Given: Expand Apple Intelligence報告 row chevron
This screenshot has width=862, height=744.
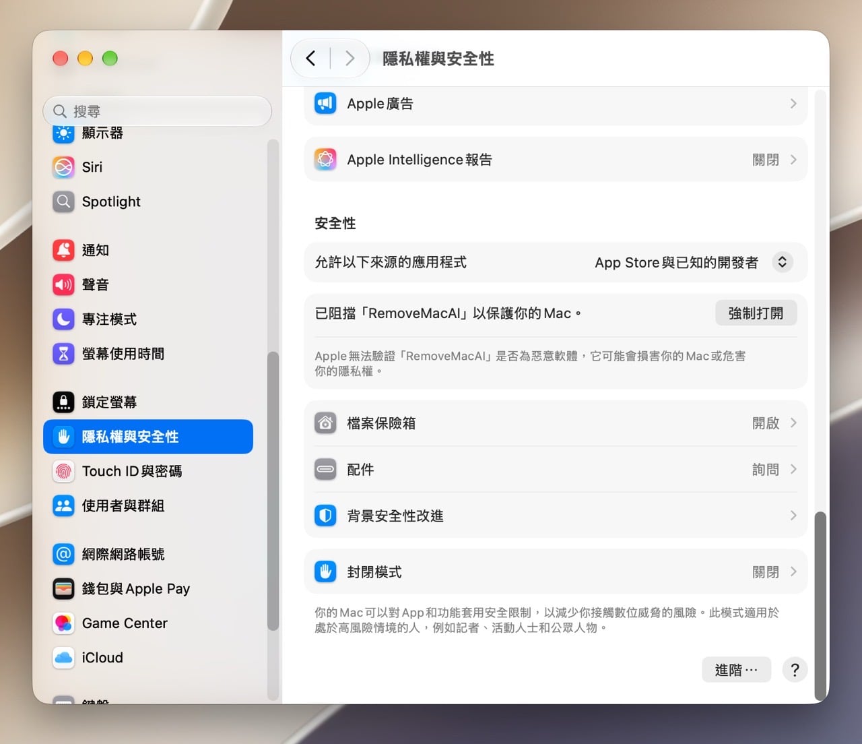Looking at the screenshot, I should (793, 160).
